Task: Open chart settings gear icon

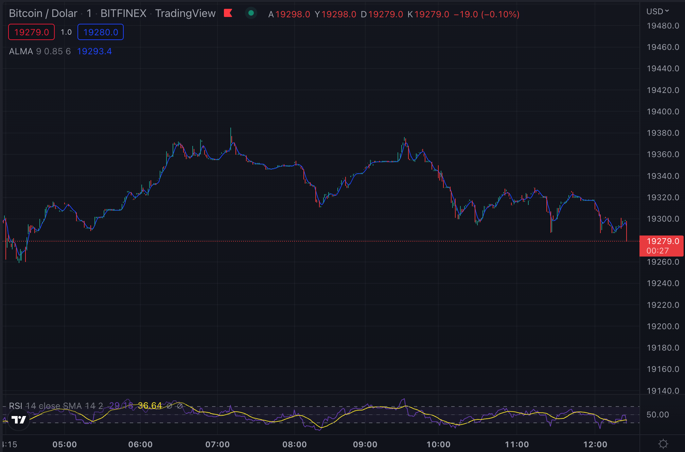Action: click(x=663, y=444)
